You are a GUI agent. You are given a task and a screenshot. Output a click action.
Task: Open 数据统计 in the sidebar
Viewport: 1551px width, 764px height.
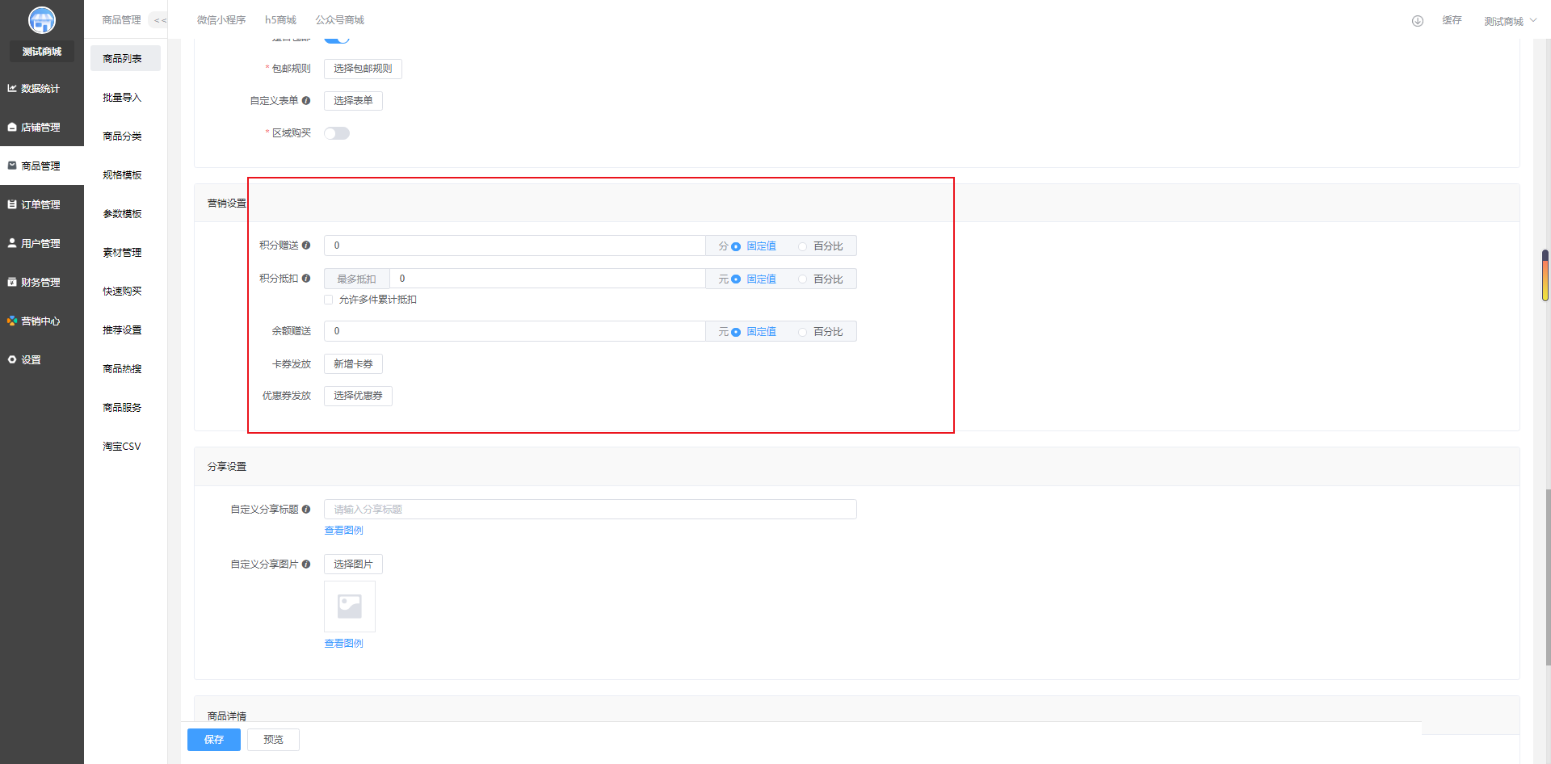point(41,89)
